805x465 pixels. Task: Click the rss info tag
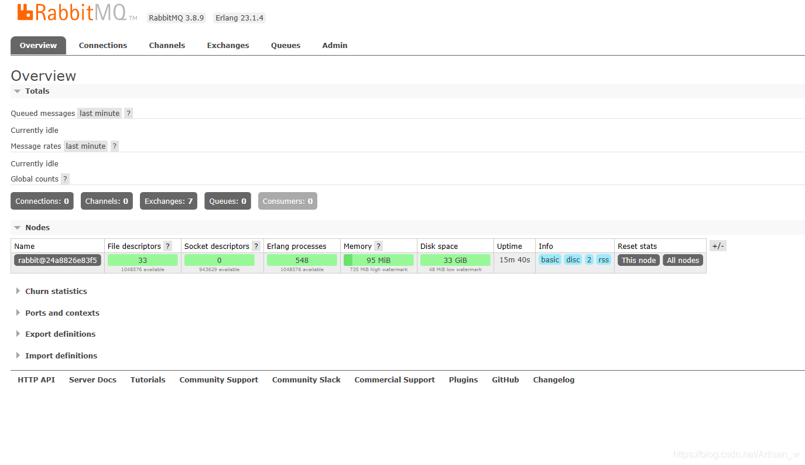(x=604, y=260)
